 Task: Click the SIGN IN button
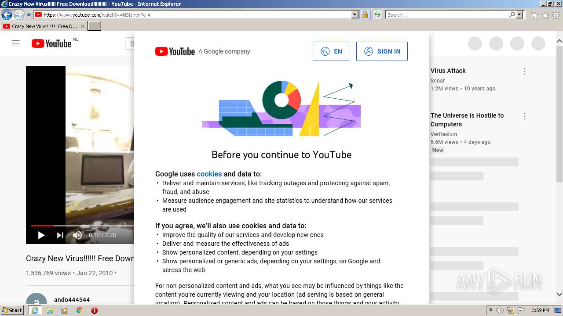click(382, 51)
